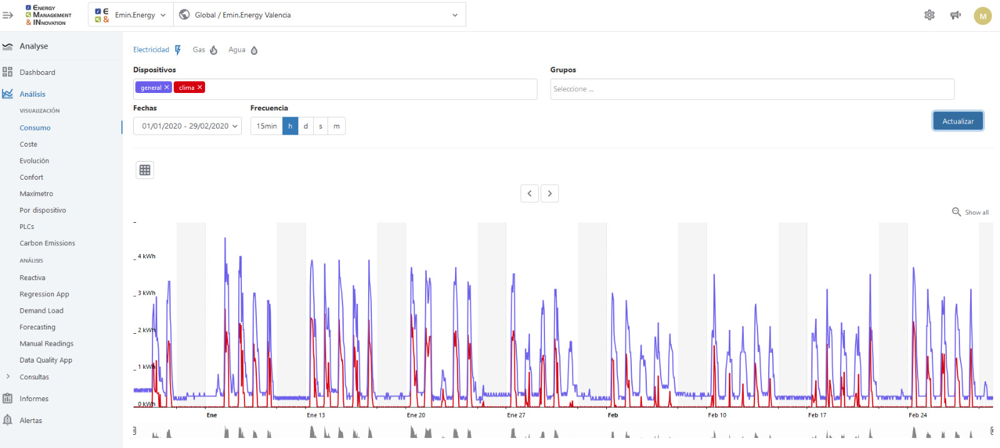
Task: Go to next chart period arrow
Action: pos(550,193)
